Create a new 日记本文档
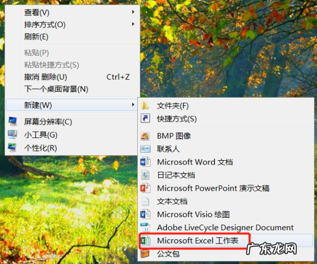The image size is (317, 264). click(226, 175)
